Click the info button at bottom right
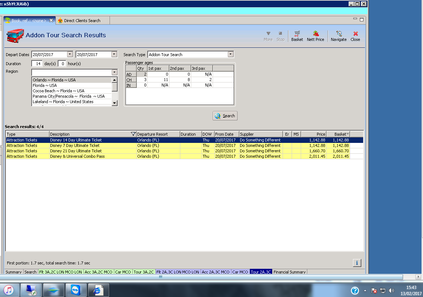 [357, 263]
